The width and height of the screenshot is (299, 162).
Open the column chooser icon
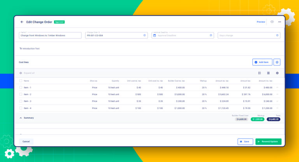click(268, 73)
